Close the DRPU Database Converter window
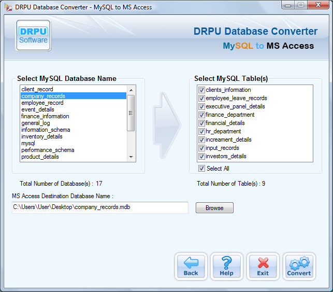This screenshot has width=333, height=292. (x=318, y=5)
